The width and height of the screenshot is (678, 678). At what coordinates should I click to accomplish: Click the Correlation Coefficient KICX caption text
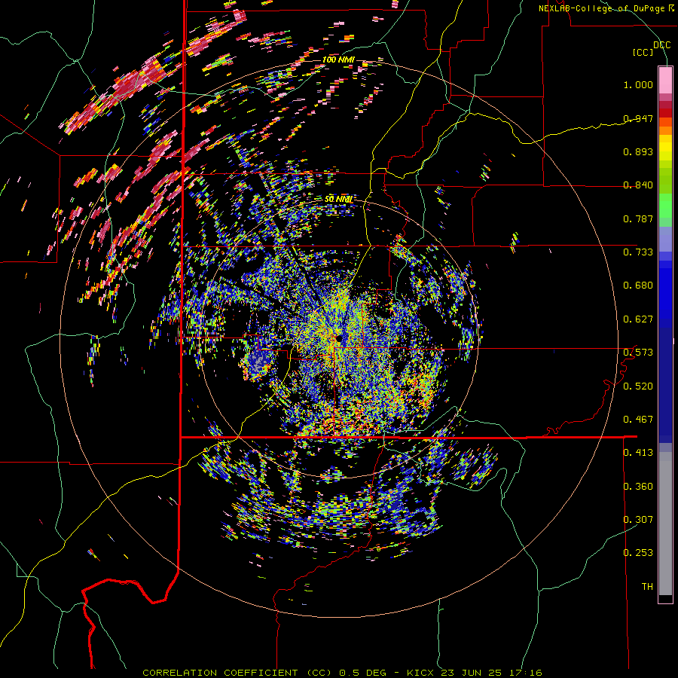coord(342,673)
